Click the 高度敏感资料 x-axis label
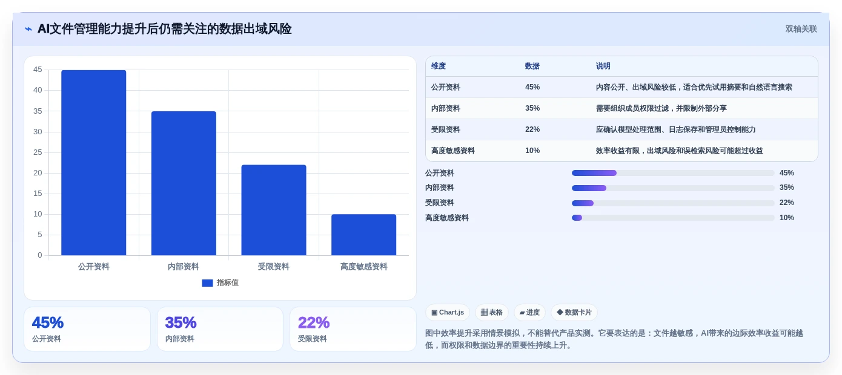 363,267
